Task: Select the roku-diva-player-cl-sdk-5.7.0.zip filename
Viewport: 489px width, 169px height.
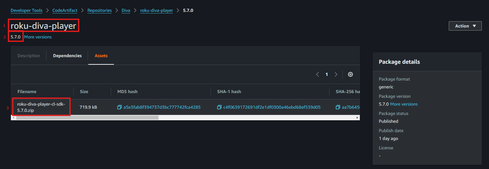Action: (x=41, y=107)
